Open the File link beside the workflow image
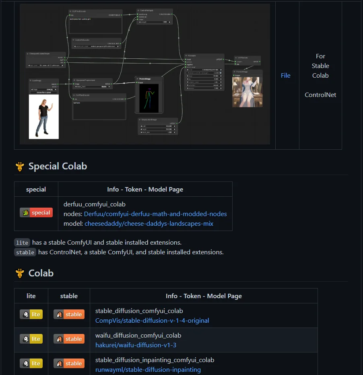 (x=285, y=76)
